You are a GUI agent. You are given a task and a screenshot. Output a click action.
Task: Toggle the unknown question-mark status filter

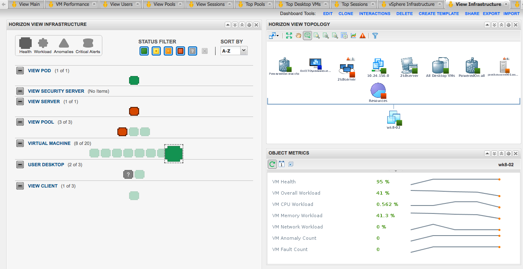[x=192, y=51]
